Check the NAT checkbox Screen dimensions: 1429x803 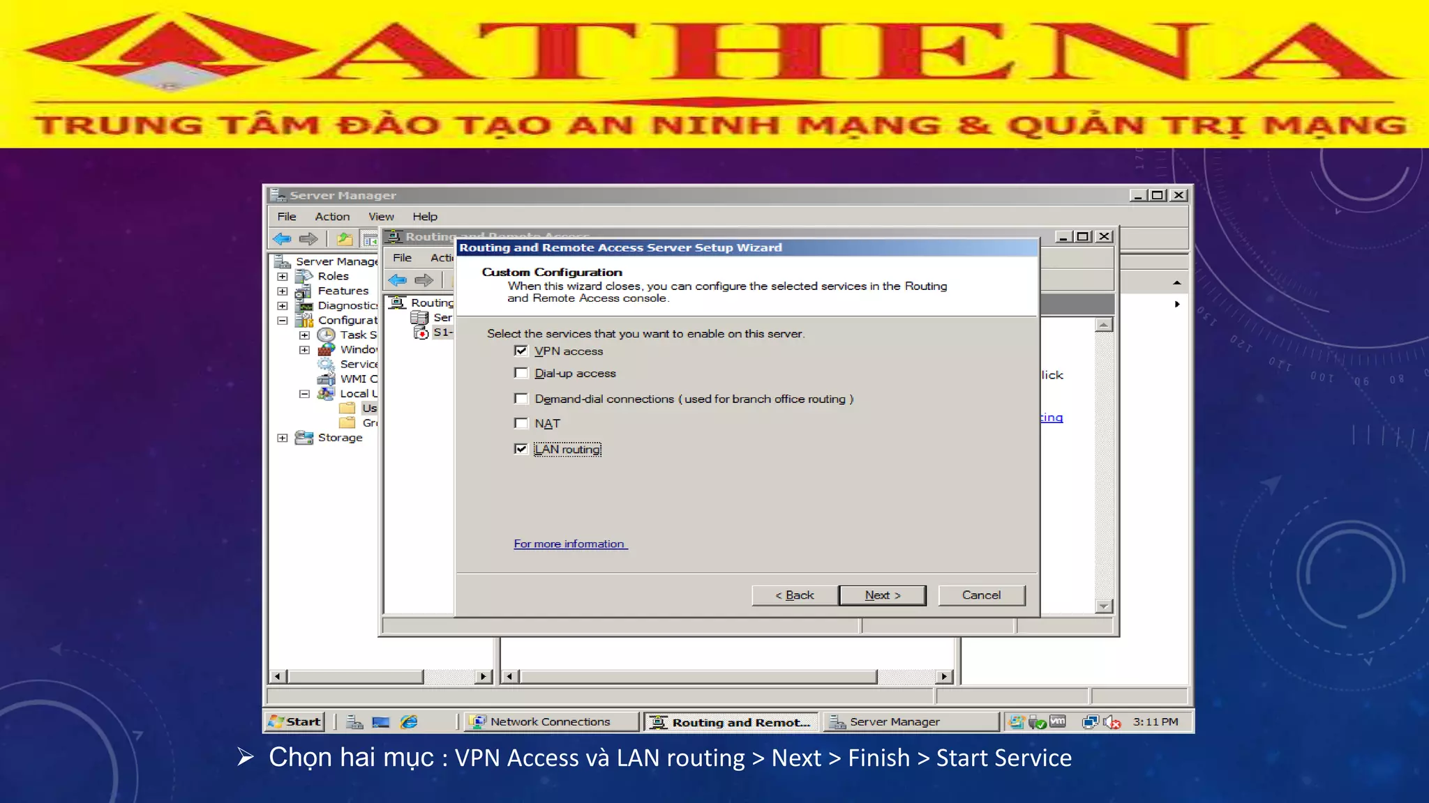[521, 423]
